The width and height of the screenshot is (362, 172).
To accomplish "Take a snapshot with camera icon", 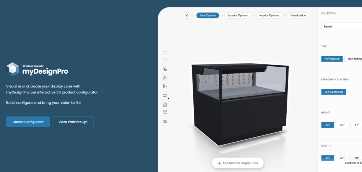I will pyautogui.click(x=165, y=122).
